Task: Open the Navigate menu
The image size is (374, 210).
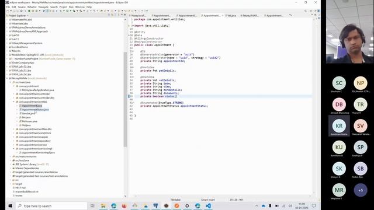Action: (43, 7)
